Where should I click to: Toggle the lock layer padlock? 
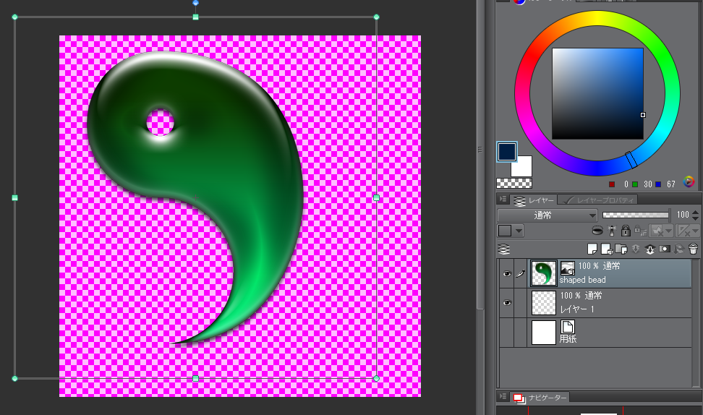[x=626, y=231]
